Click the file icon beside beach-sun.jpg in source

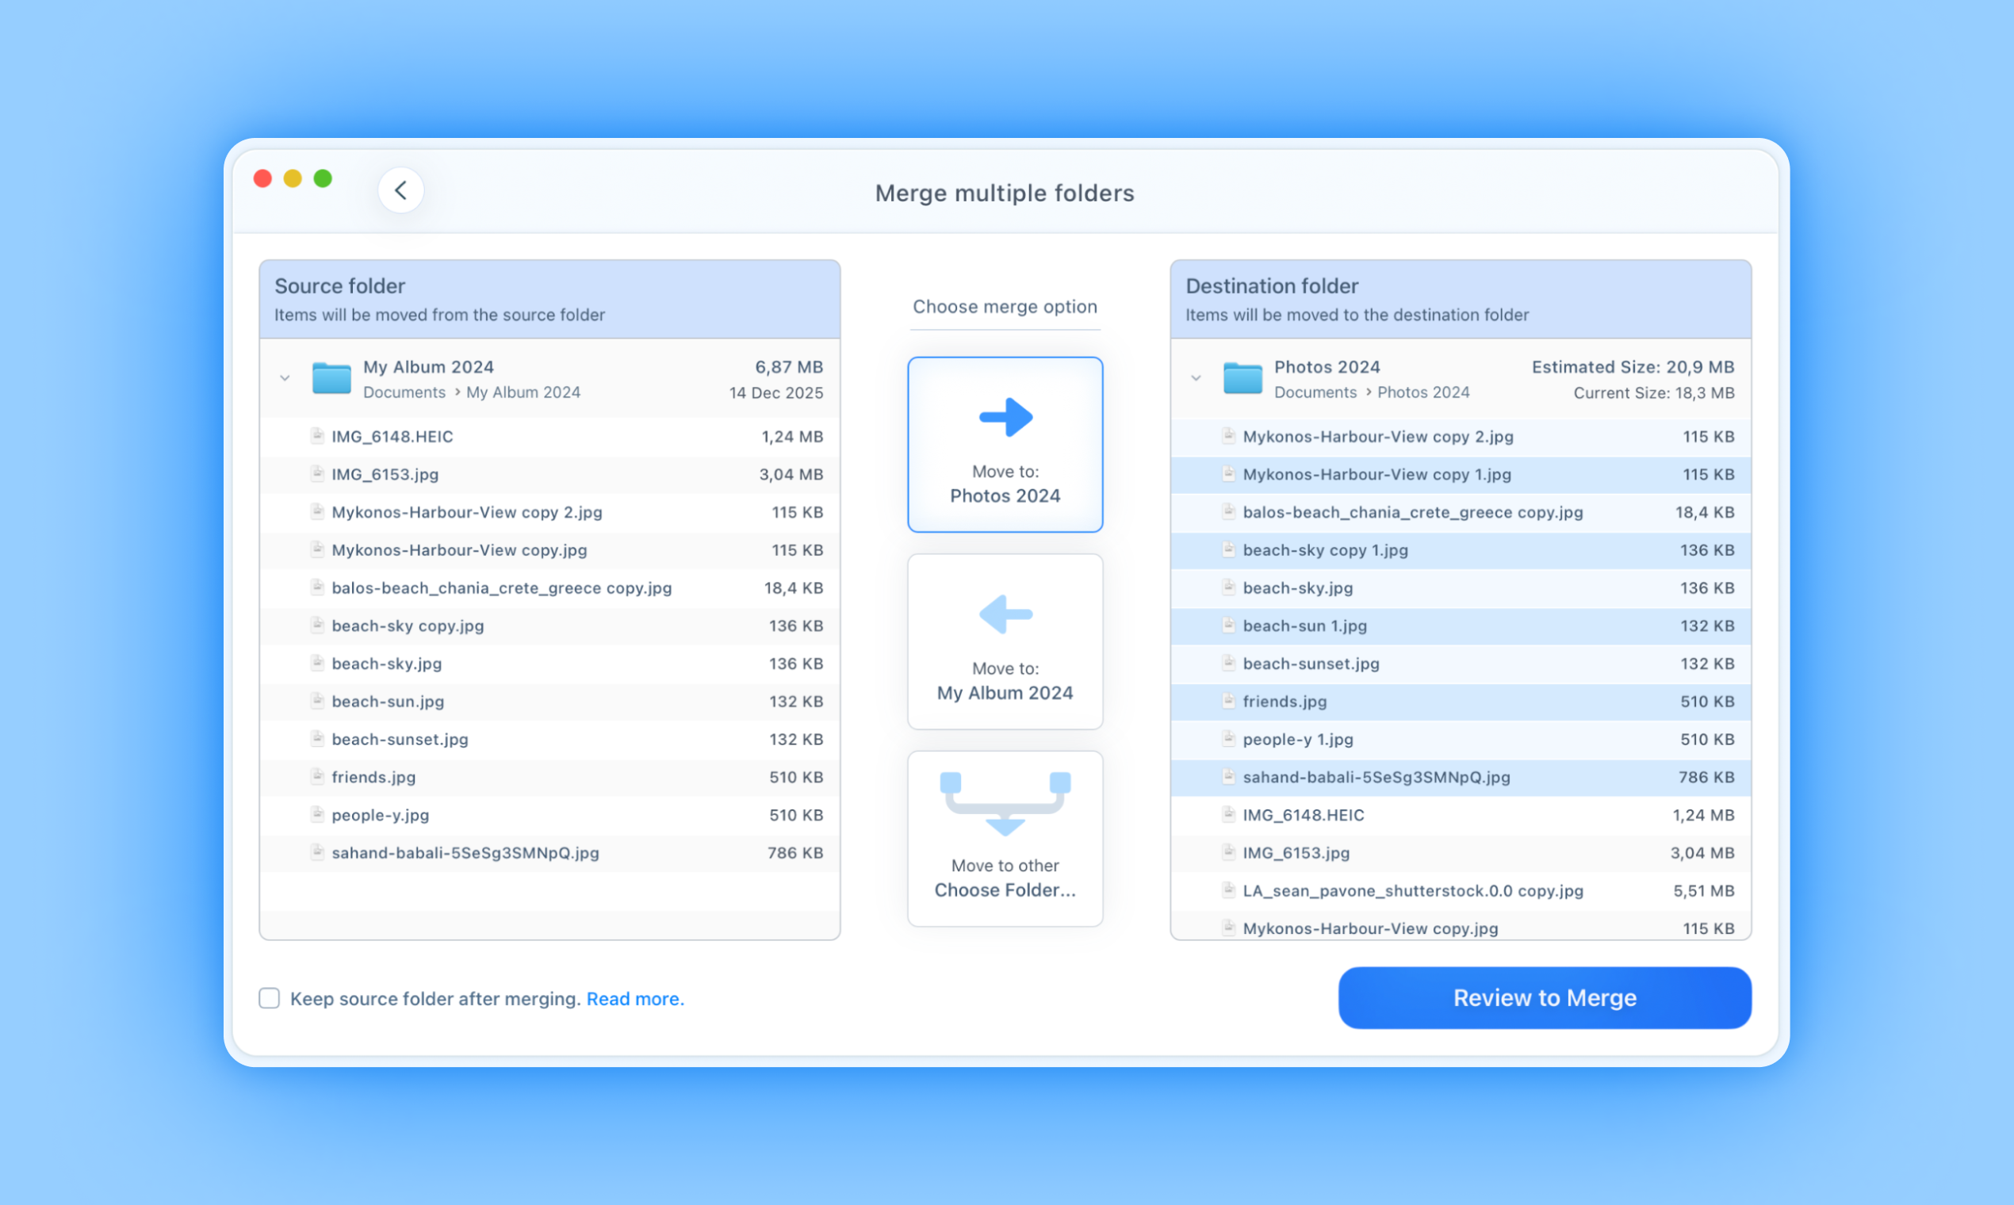tap(316, 701)
